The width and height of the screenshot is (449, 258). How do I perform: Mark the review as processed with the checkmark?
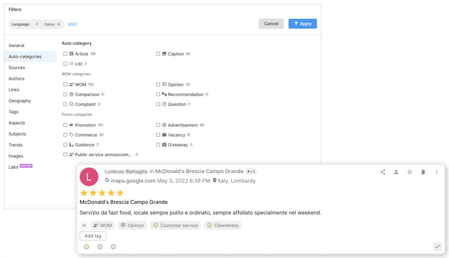437,246
